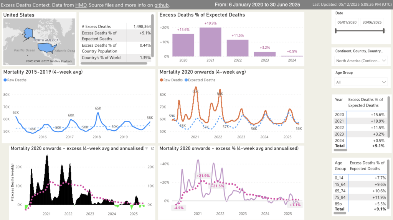Expand the Age Group dropdown

361,82
